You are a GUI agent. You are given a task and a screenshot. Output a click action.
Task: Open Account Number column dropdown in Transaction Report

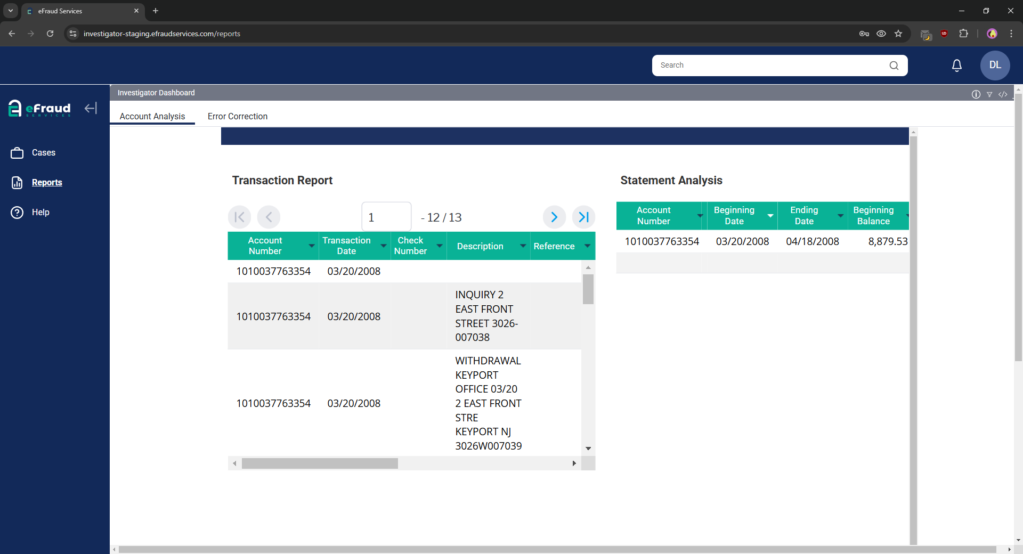pyautogui.click(x=312, y=246)
